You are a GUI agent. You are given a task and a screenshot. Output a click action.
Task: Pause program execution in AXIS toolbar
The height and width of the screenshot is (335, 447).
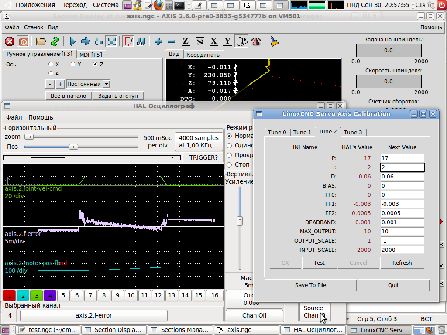[99, 41]
